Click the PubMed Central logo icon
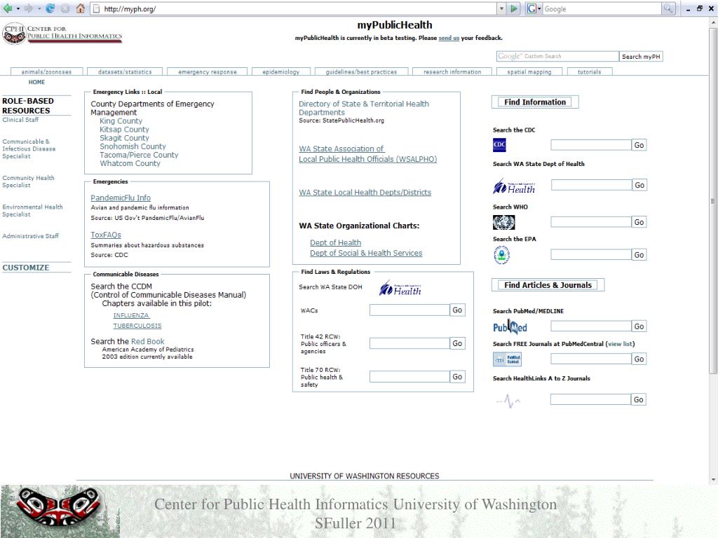Image resolution: width=718 pixels, height=538 pixels. coord(507,359)
